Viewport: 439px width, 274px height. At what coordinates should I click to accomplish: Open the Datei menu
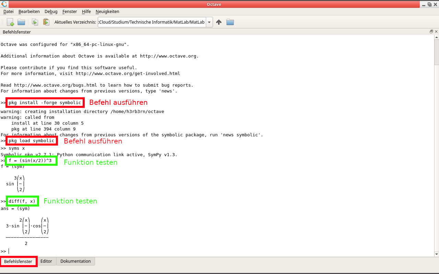(8, 11)
